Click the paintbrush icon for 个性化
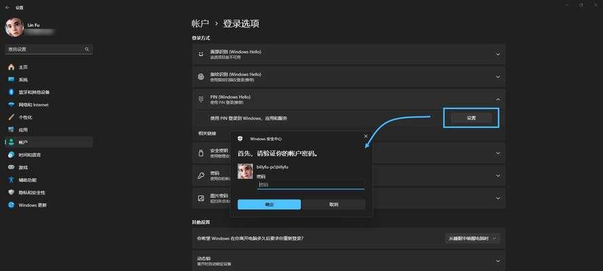 click(11, 117)
